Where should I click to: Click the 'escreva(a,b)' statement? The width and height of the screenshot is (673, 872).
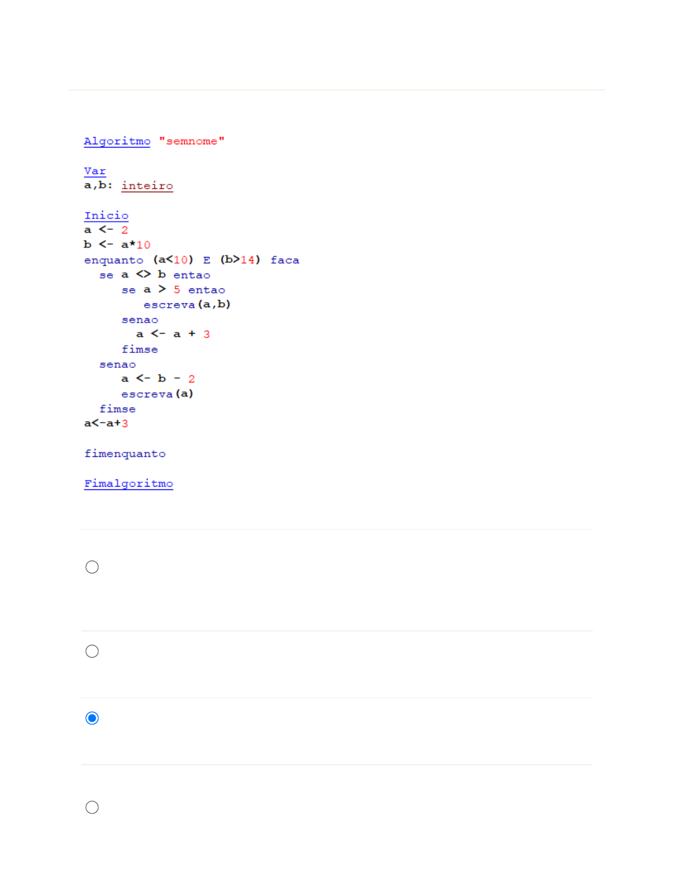tap(187, 304)
